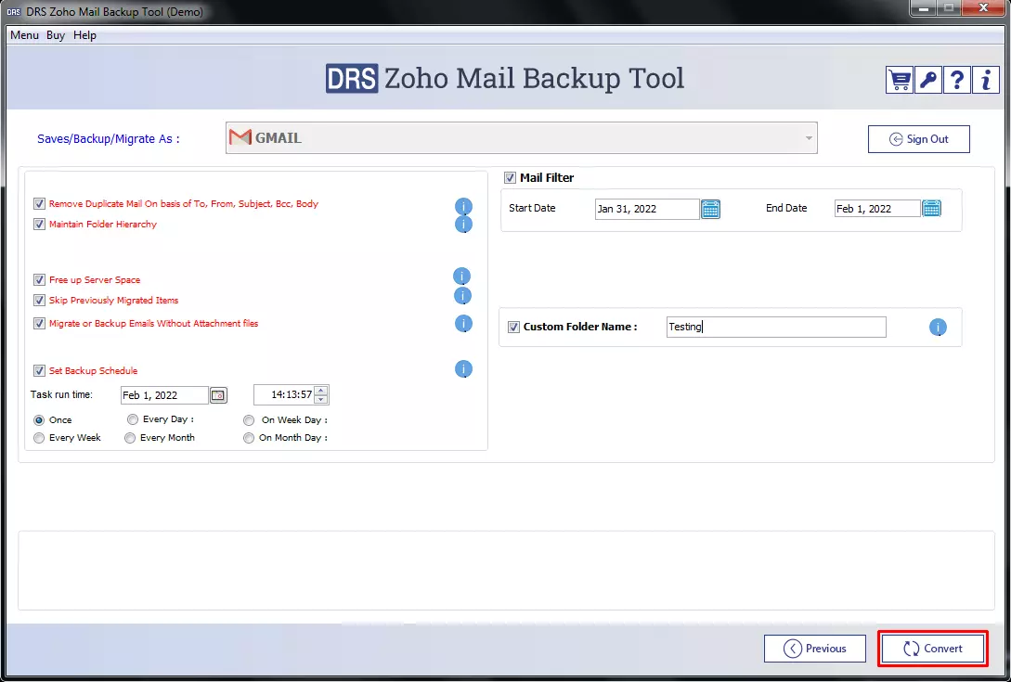The width and height of the screenshot is (1011, 682).
Task: Select the Every Week radio button
Action: pyautogui.click(x=39, y=438)
